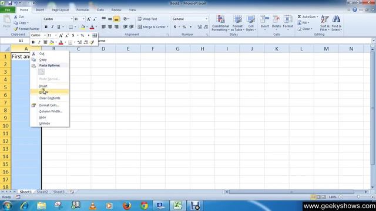Click the ribbon's Increase Font Size icon
The height and width of the screenshot is (211, 376).
(89, 19)
